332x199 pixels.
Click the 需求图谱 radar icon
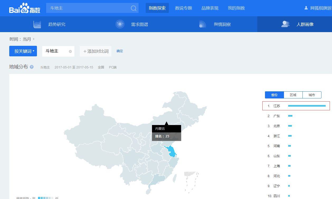pyautogui.click(x=120, y=24)
